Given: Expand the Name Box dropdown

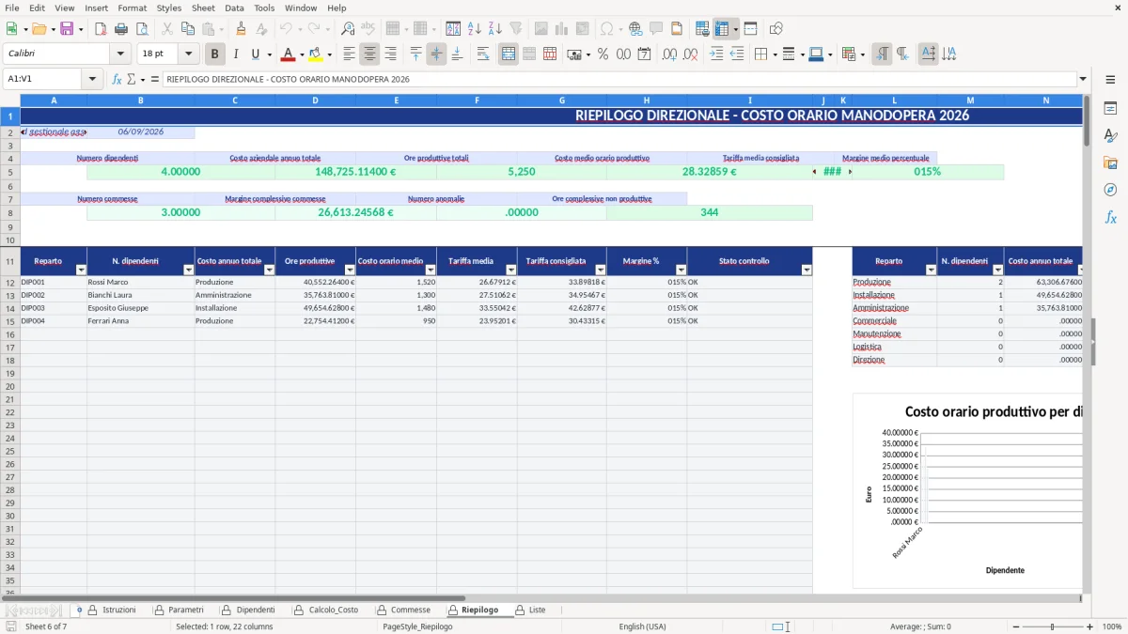Looking at the screenshot, I should coord(92,79).
